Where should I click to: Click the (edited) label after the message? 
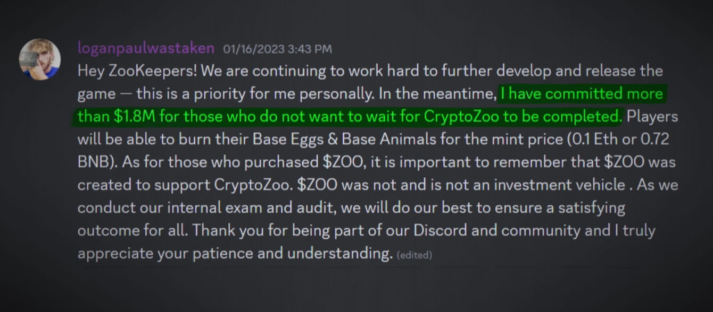[414, 255]
